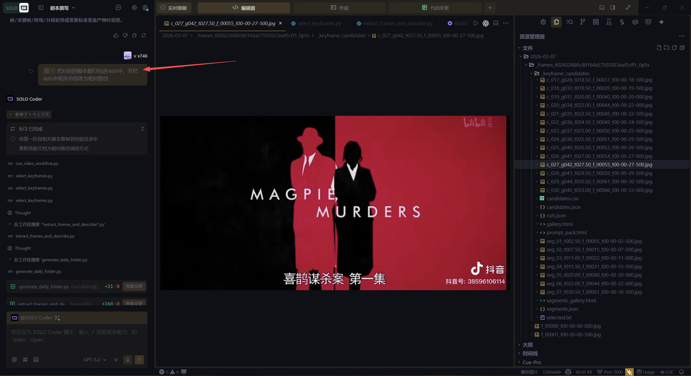Open the debug bug icon panel

(543, 22)
